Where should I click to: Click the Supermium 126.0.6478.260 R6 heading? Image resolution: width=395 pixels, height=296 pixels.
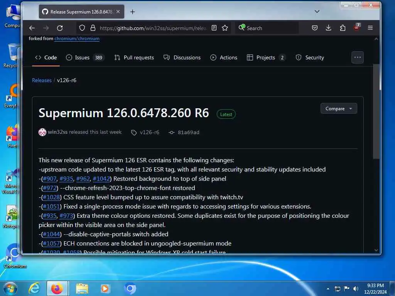tap(124, 113)
